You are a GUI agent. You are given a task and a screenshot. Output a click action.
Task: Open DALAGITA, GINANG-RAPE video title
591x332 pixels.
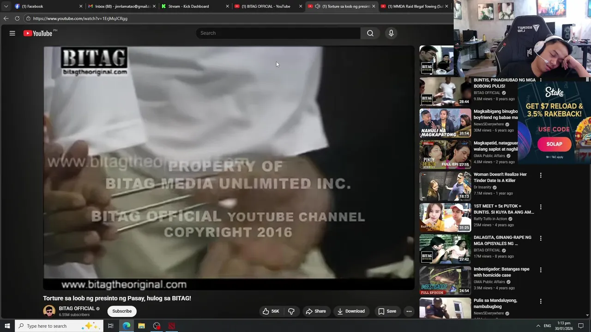point(502,240)
